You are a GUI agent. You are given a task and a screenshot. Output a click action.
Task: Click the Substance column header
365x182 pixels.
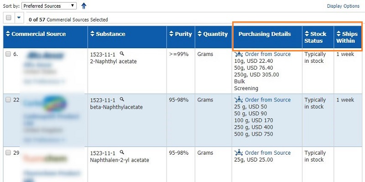pyautogui.click(x=110, y=34)
